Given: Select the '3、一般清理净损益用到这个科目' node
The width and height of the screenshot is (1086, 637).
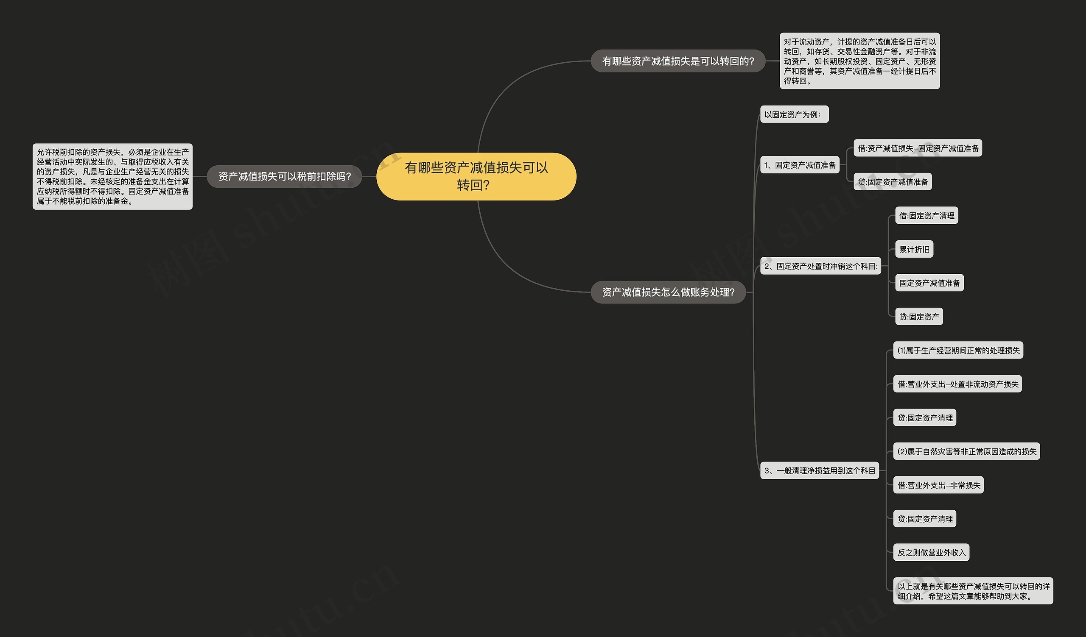Looking at the screenshot, I should pos(819,470).
